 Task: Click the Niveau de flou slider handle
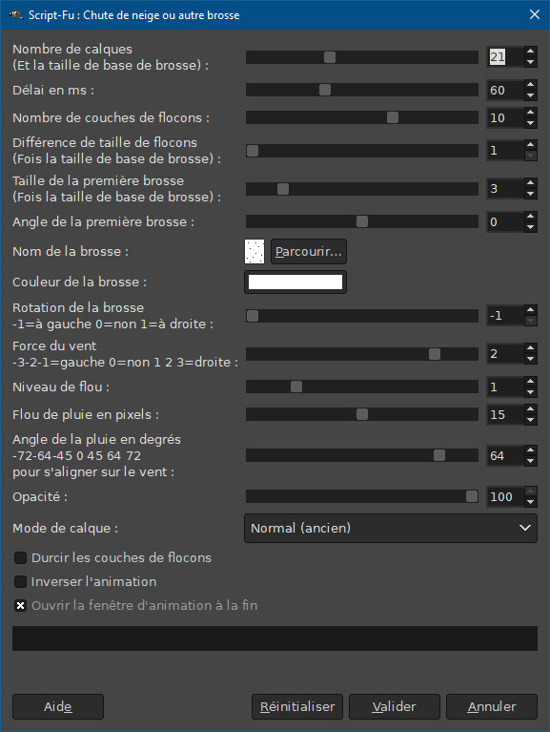tap(296, 387)
